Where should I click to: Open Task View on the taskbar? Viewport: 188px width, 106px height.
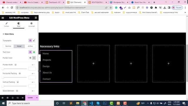click(x=64, y=103)
